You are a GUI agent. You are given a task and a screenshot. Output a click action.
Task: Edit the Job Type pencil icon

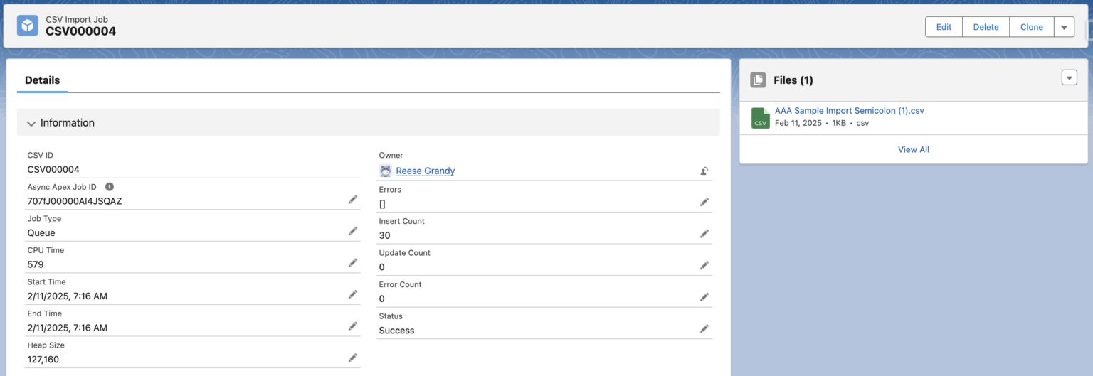pyautogui.click(x=352, y=232)
